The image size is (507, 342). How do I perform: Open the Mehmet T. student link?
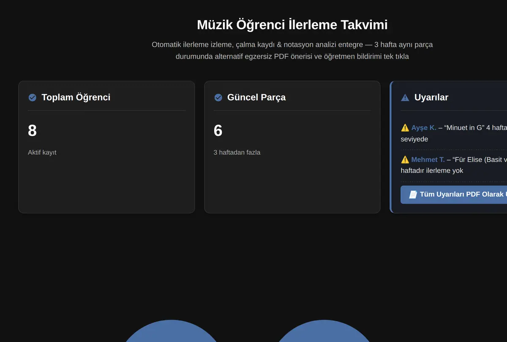(x=428, y=160)
